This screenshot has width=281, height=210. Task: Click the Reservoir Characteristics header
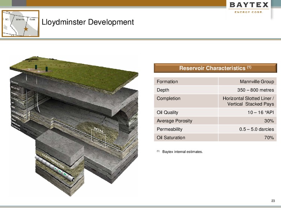[x=215, y=68]
